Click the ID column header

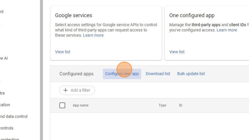point(181,105)
